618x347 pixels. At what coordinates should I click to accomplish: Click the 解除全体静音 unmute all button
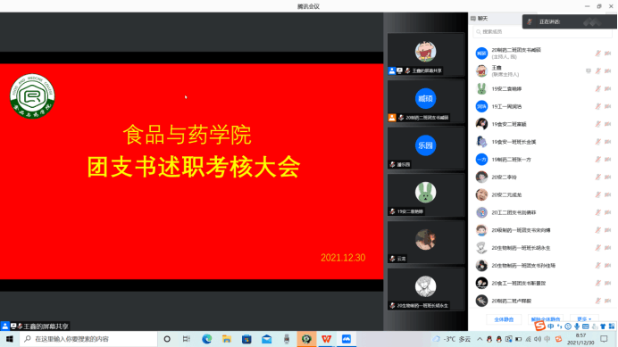tap(546, 319)
